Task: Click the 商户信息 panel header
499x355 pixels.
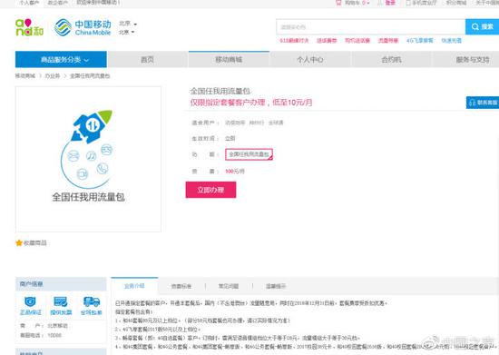Action: click(61, 284)
